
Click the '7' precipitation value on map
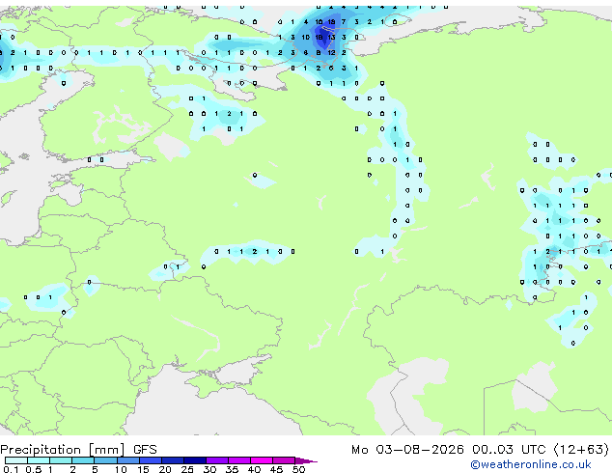(x=344, y=22)
